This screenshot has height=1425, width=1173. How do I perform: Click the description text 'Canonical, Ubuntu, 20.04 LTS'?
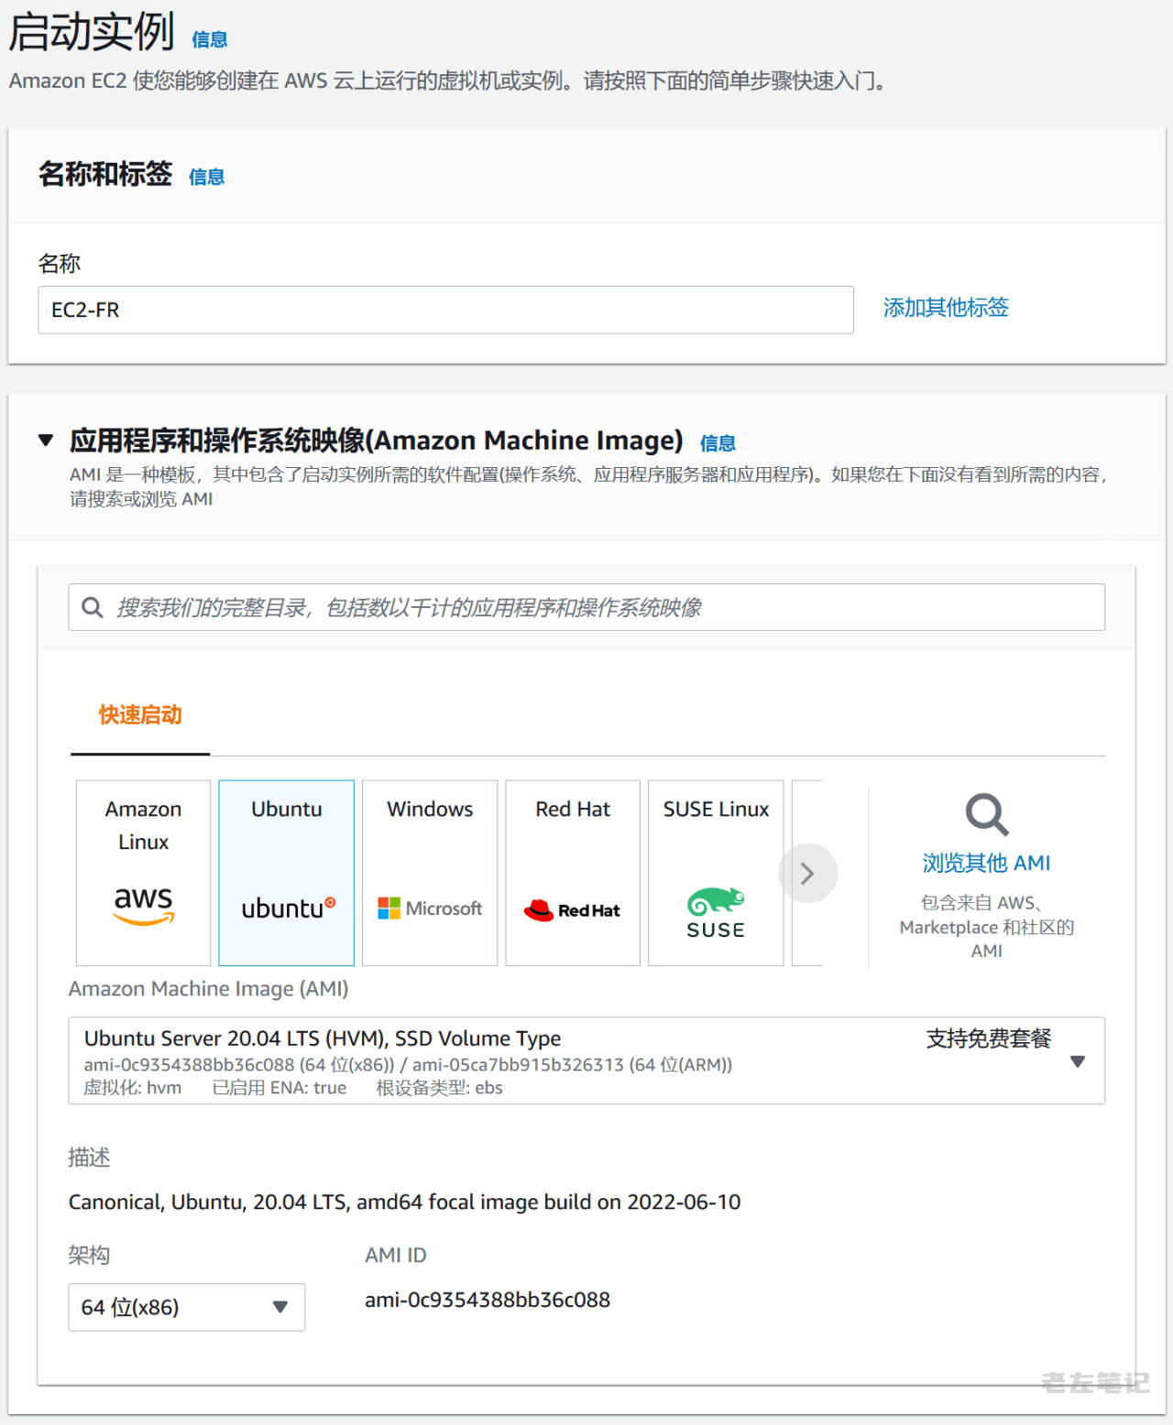pyautogui.click(x=404, y=1202)
